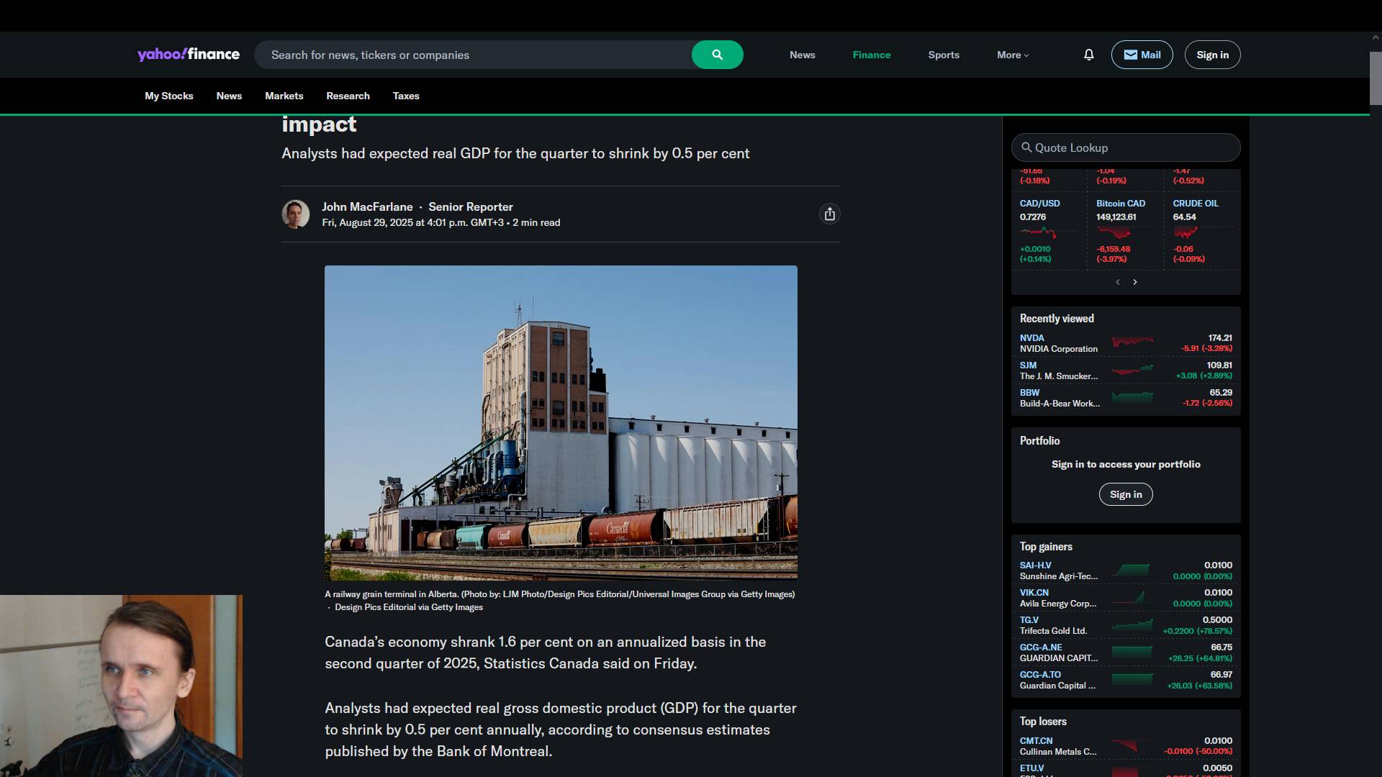The width and height of the screenshot is (1382, 777).
Task: Open the Markets navigation tab
Action: click(284, 96)
